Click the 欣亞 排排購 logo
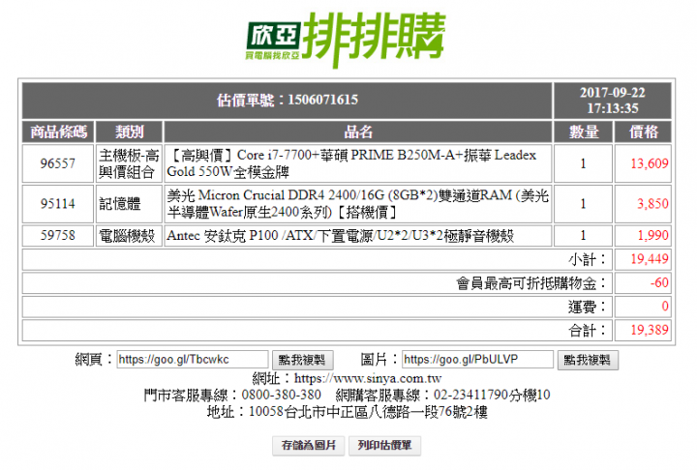Screen dimensions: 697x470 (346, 40)
